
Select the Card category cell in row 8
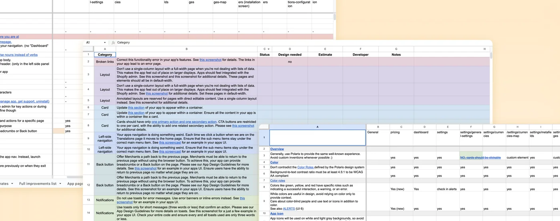coord(105,126)
